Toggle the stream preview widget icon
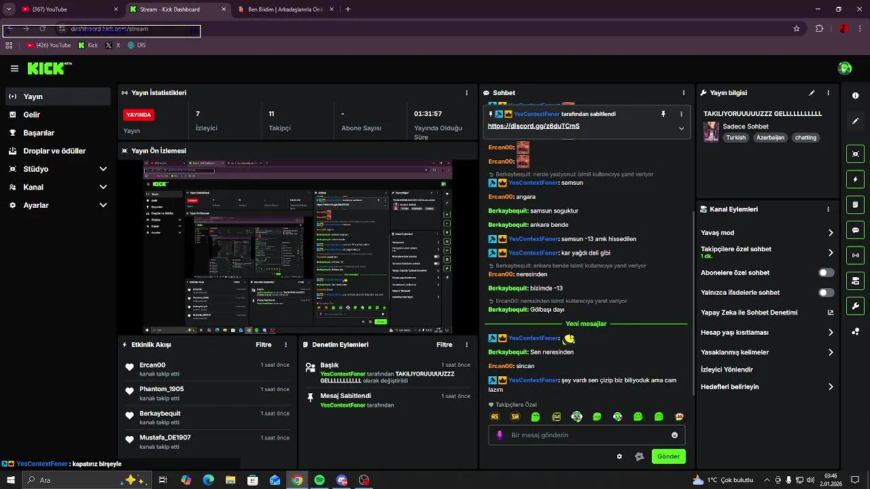The image size is (870, 489). [x=856, y=154]
